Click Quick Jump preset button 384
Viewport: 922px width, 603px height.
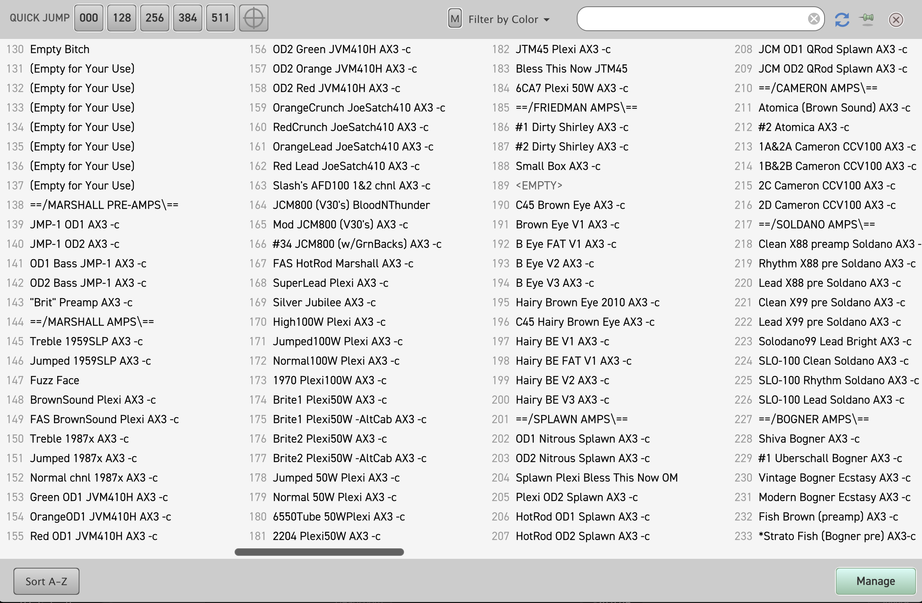coord(187,18)
